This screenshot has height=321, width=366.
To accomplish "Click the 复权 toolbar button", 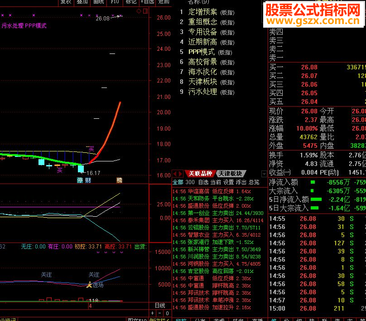I will click(x=66, y=2).
